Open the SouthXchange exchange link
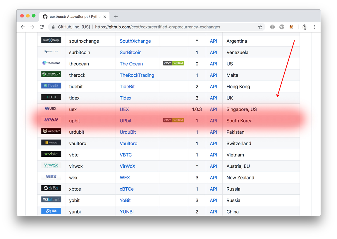Image resolution: width=337 pixels, height=239 pixels. [x=135, y=41]
